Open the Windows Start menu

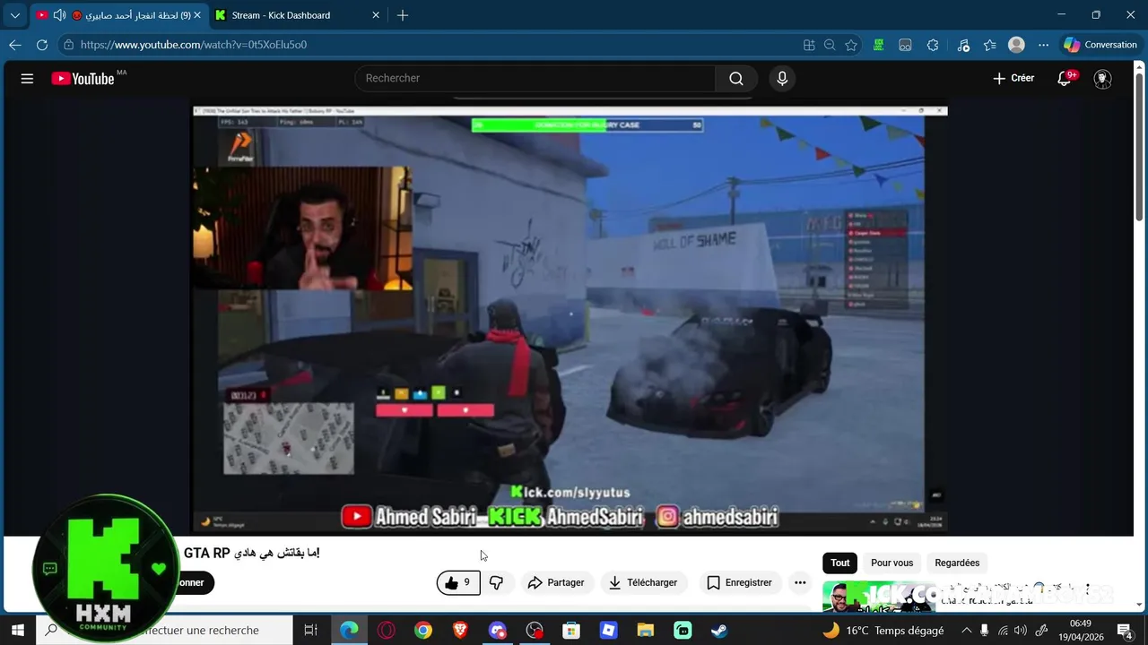(x=17, y=631)
